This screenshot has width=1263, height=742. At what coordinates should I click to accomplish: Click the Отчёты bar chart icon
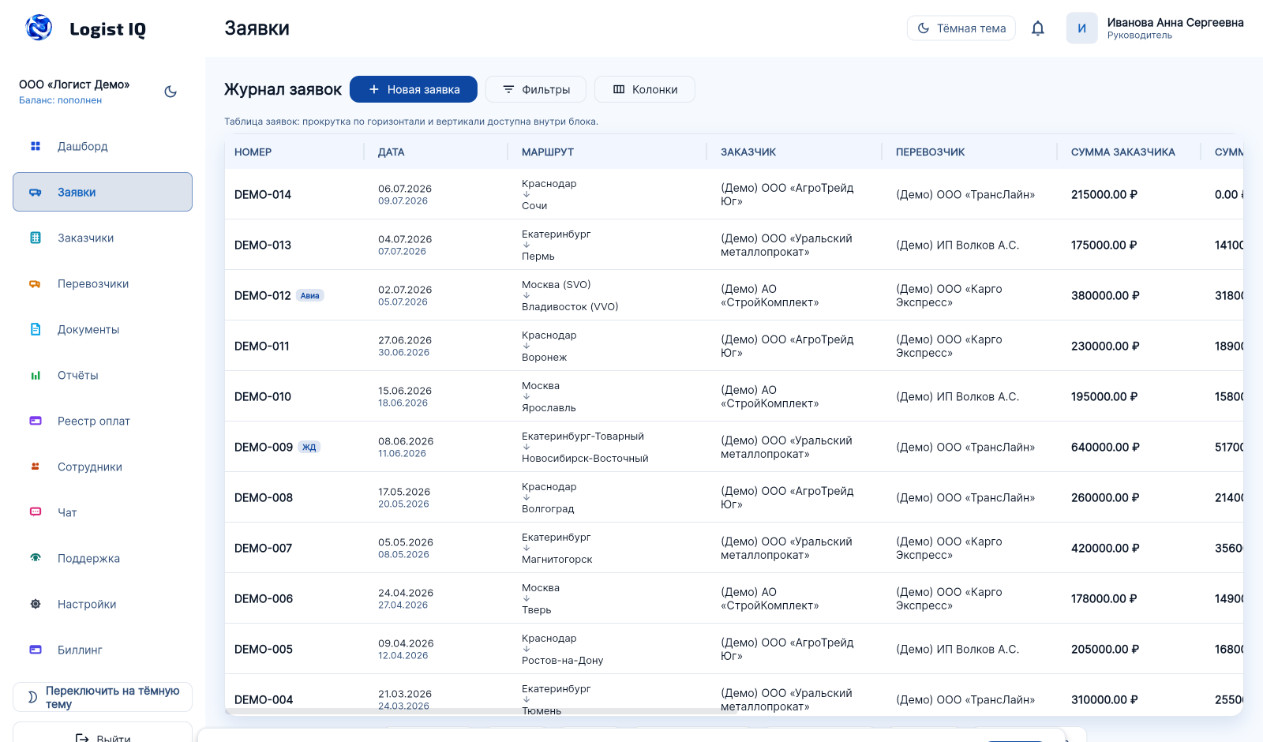(x=36, y=375)
